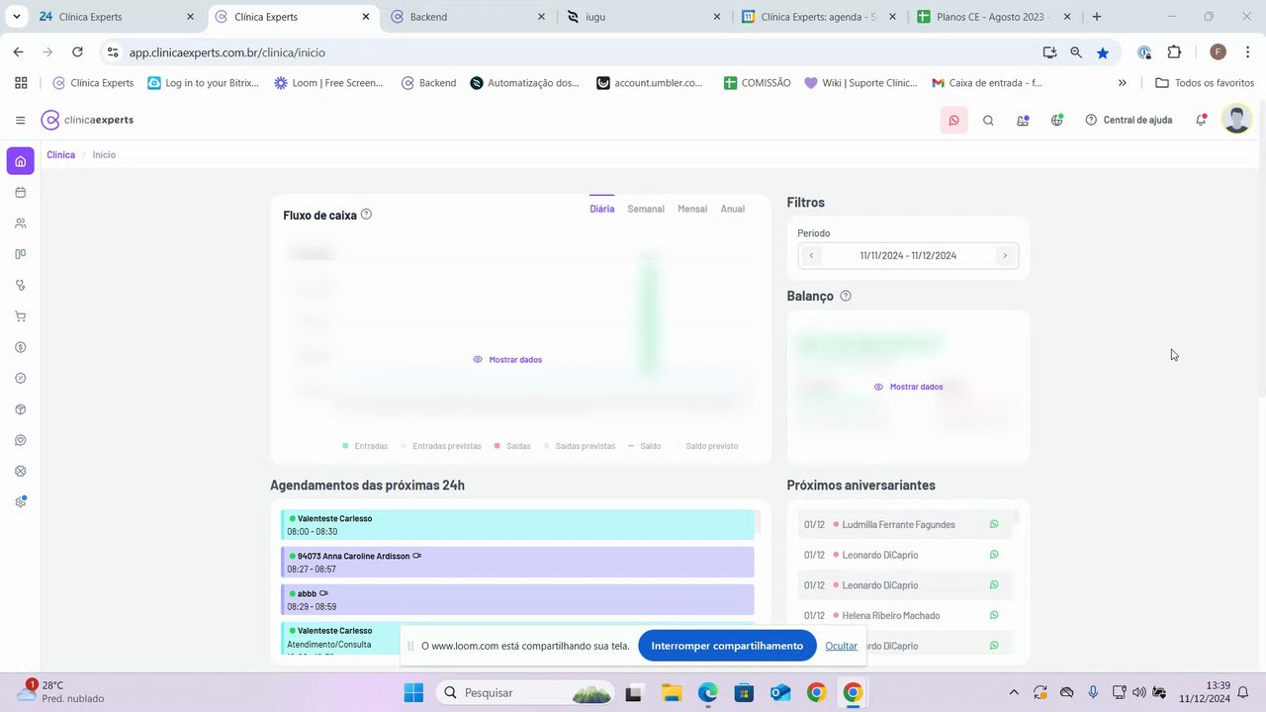Open the dollar finance icon in sidebar
Screen dimensions: 1266x712
tap(20, 347)
